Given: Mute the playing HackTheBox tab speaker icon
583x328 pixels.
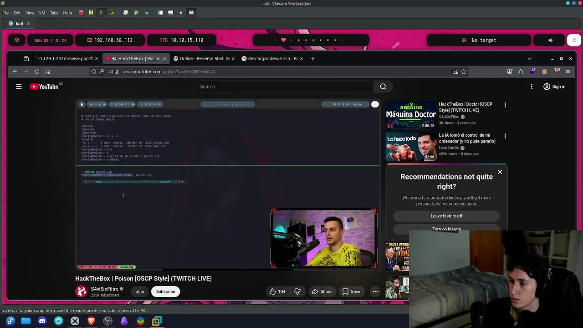Looking at the screenshot, I should 114,58.
